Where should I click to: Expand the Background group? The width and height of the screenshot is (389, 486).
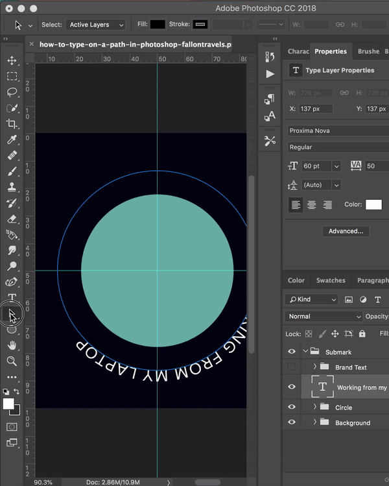(314, 422)
